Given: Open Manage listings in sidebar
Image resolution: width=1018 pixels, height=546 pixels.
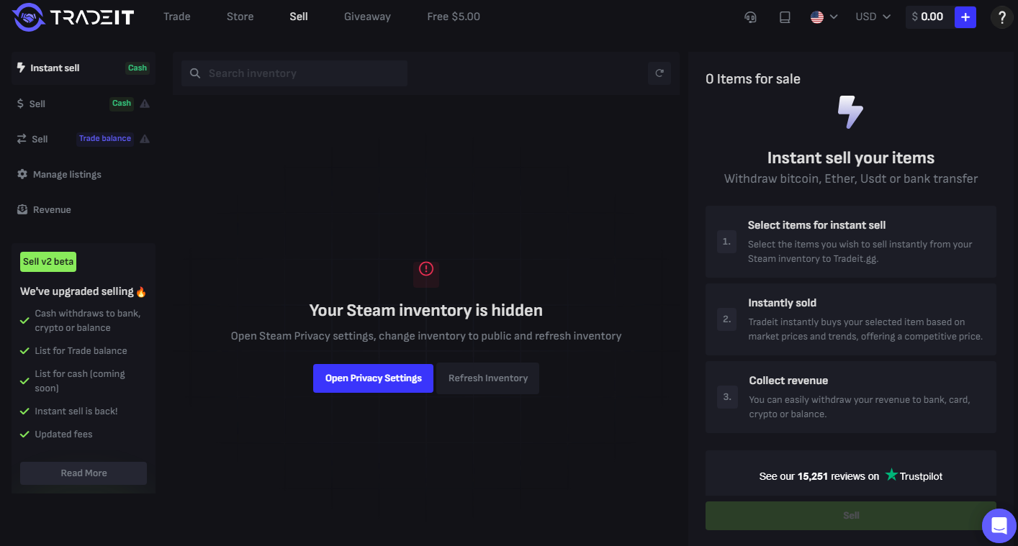Looking at the screenshot, I should tap(66, 175).
